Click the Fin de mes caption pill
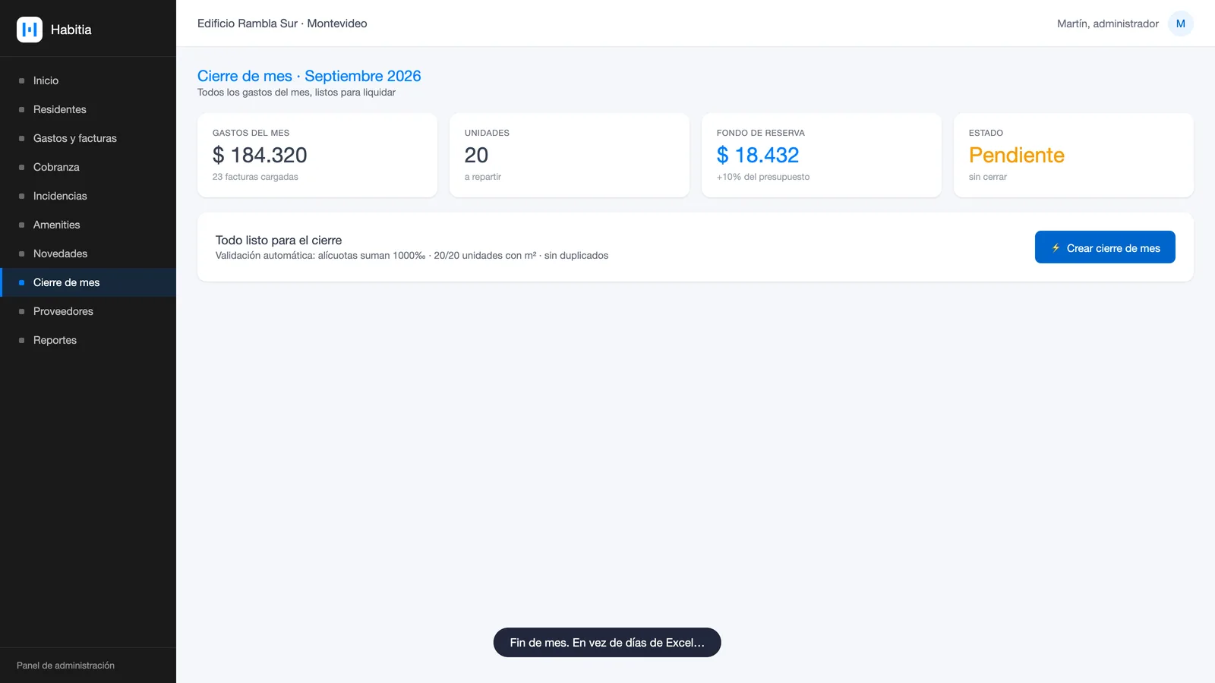Screen dimensions: 1215x683 coord(607,643)
